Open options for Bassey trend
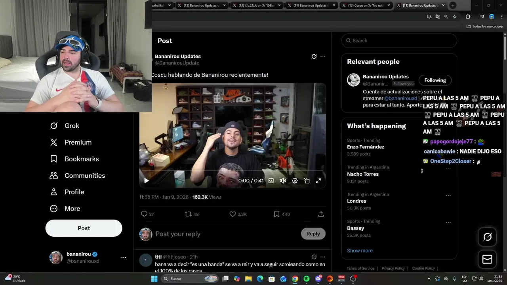This screenshot has width=507, height=285. click(x=448, y=222)
